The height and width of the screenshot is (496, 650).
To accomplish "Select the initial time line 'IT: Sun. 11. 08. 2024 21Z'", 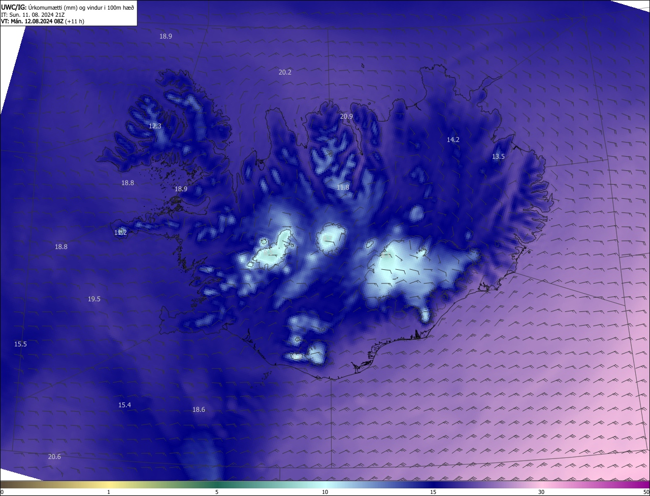I will (x=32, y=15).
